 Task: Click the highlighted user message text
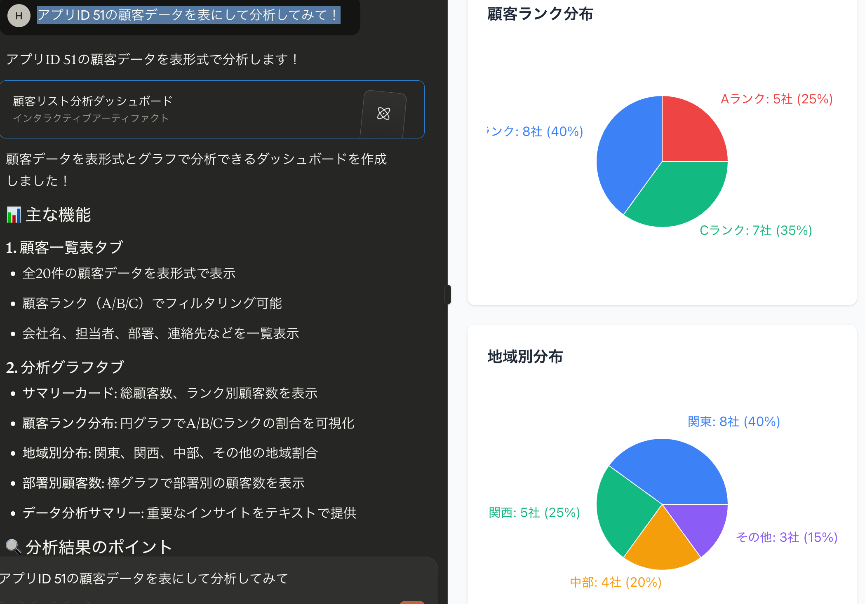click(188, 15)
